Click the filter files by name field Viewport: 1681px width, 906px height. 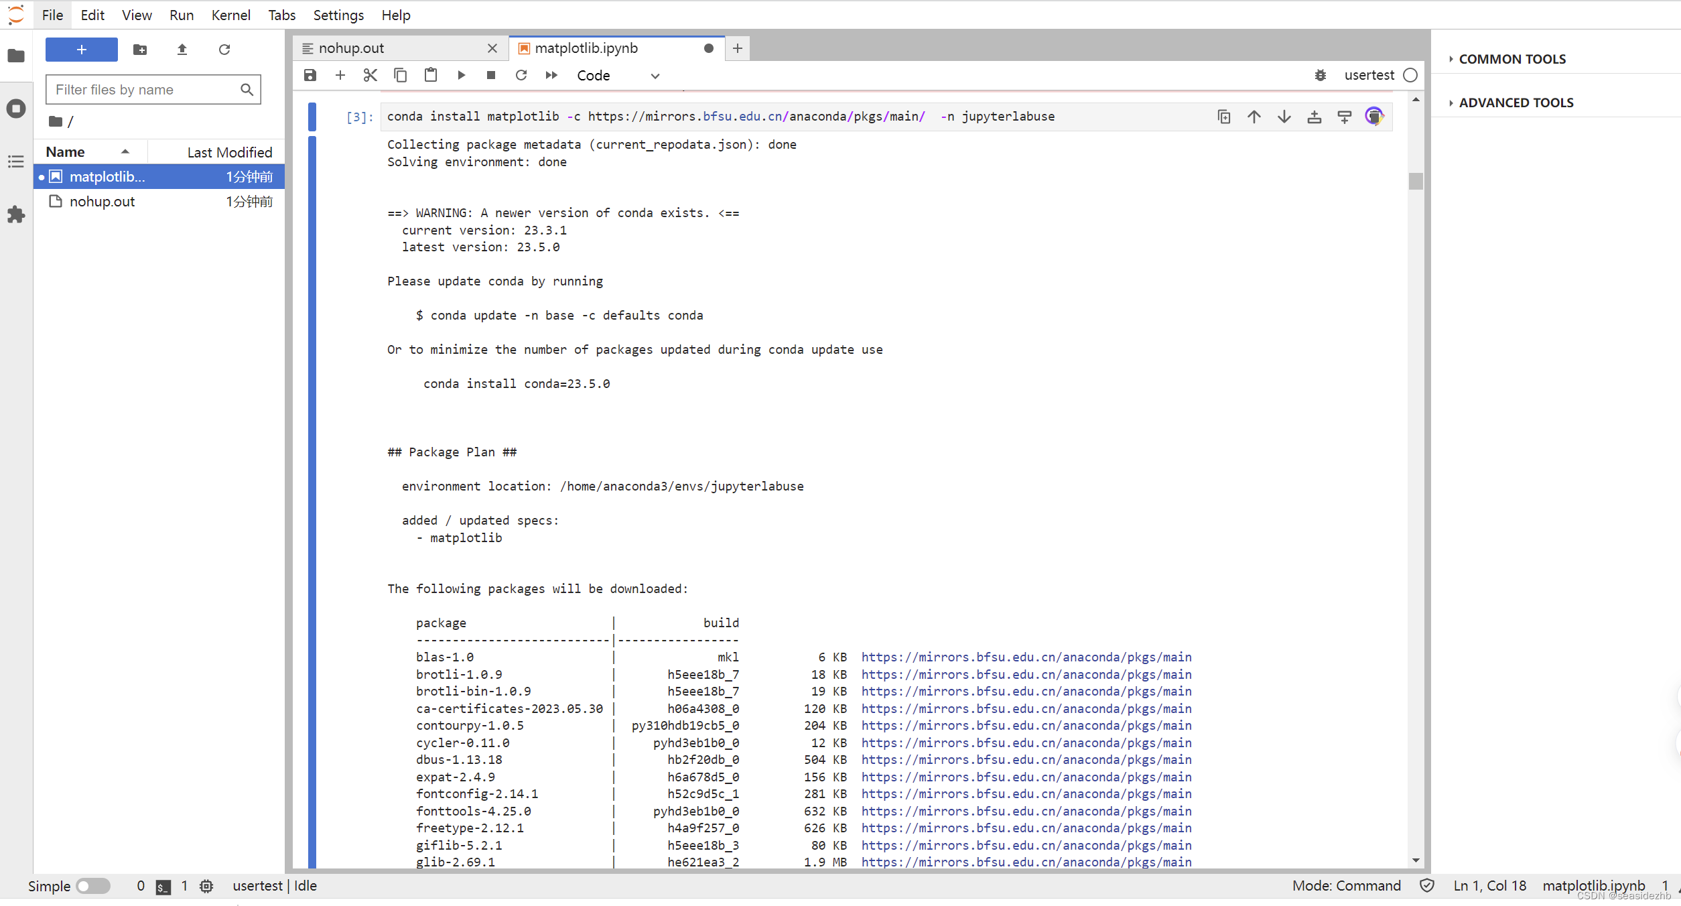[x=153, y=90]
